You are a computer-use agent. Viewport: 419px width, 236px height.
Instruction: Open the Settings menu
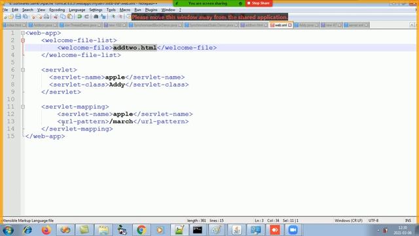[x=96, y=10]
